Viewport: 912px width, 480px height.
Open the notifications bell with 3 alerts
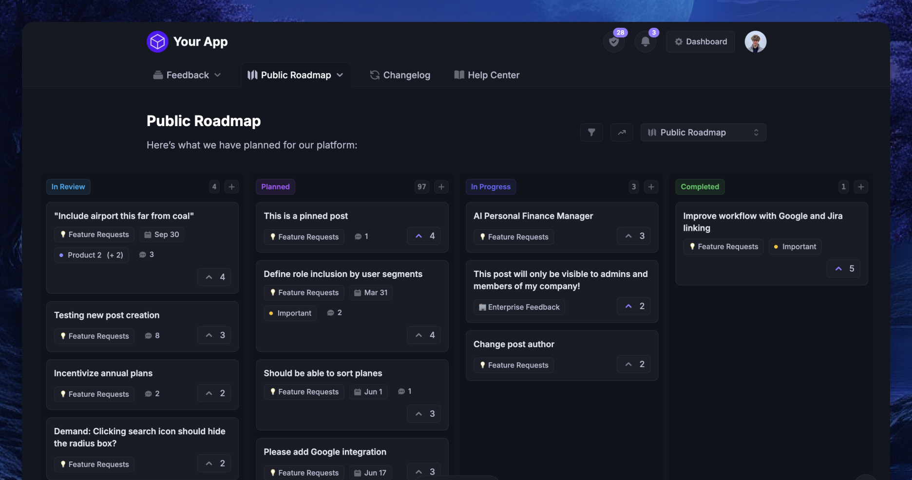click(x=645, y=41)
